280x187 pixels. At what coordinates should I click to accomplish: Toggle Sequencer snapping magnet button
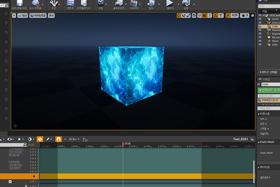58,139
